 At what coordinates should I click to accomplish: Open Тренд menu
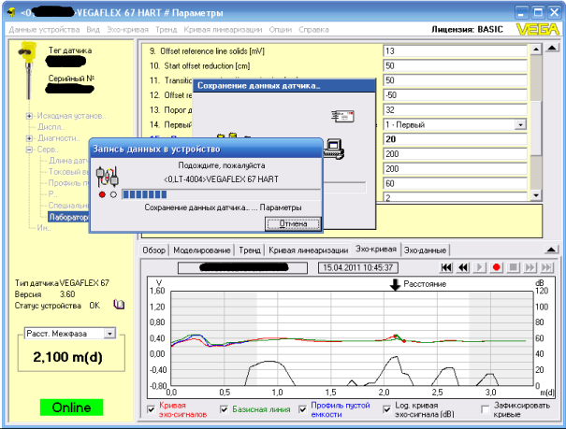[x=166, y=30]
